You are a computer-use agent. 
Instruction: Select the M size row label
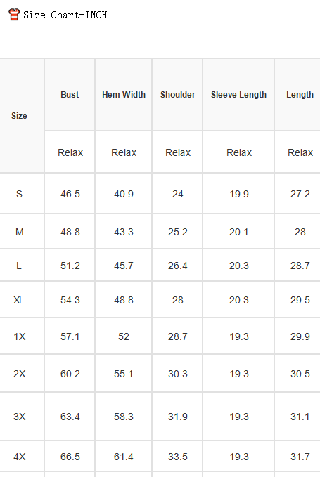[x=20, y=232]
